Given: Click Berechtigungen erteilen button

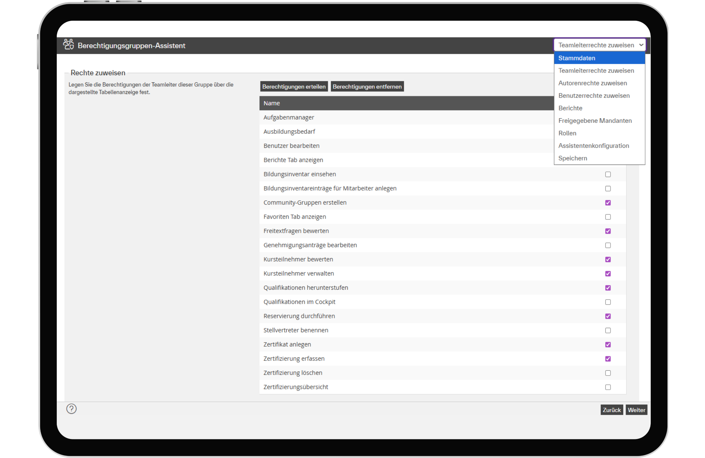Looking at the screenshot, I should [294, 86].
